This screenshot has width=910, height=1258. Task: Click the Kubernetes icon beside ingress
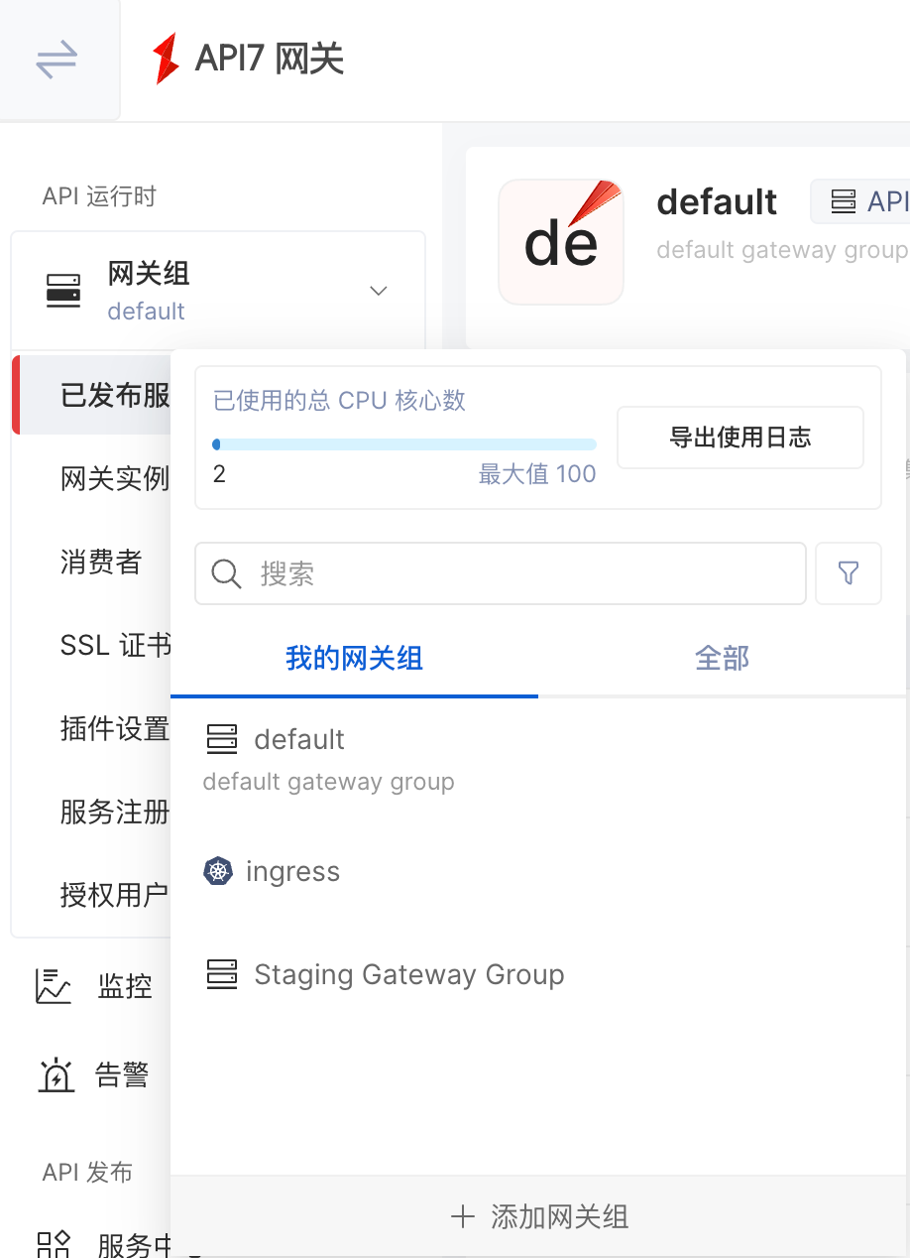click(218, 872)
